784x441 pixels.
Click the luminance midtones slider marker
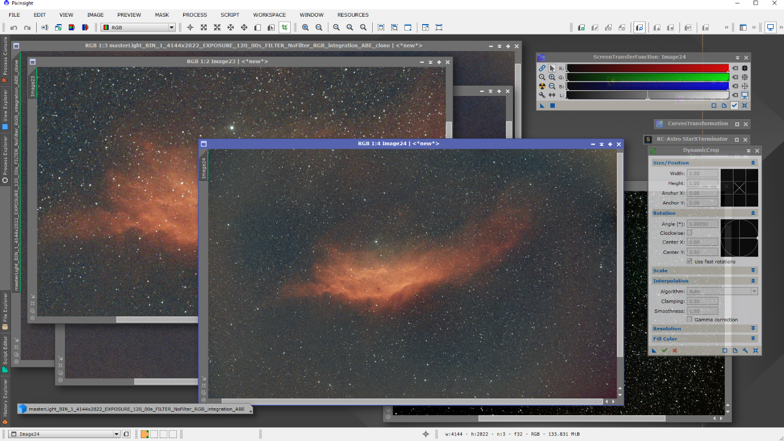tap(648, 97)
